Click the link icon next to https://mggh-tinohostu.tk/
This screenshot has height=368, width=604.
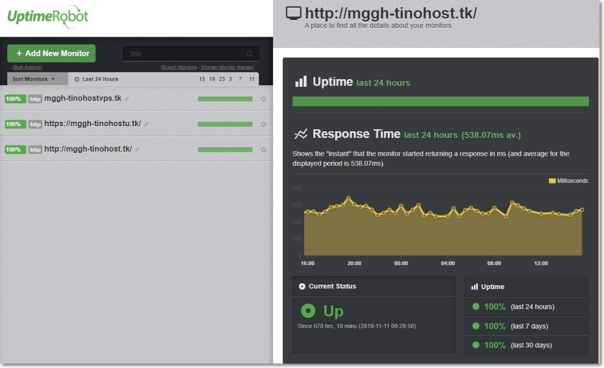pyautogui.click(x=146, y=125)
